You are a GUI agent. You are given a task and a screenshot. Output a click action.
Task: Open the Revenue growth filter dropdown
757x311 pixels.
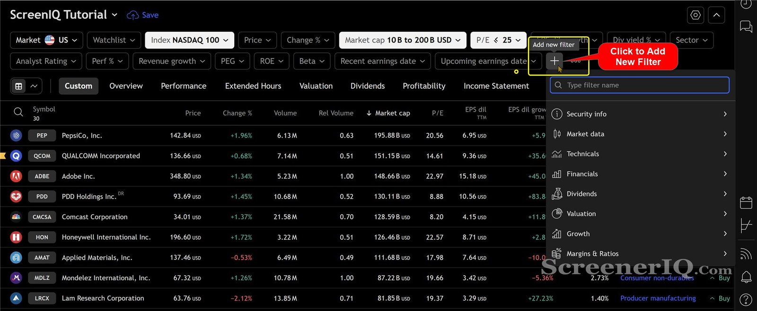[172, 61]
